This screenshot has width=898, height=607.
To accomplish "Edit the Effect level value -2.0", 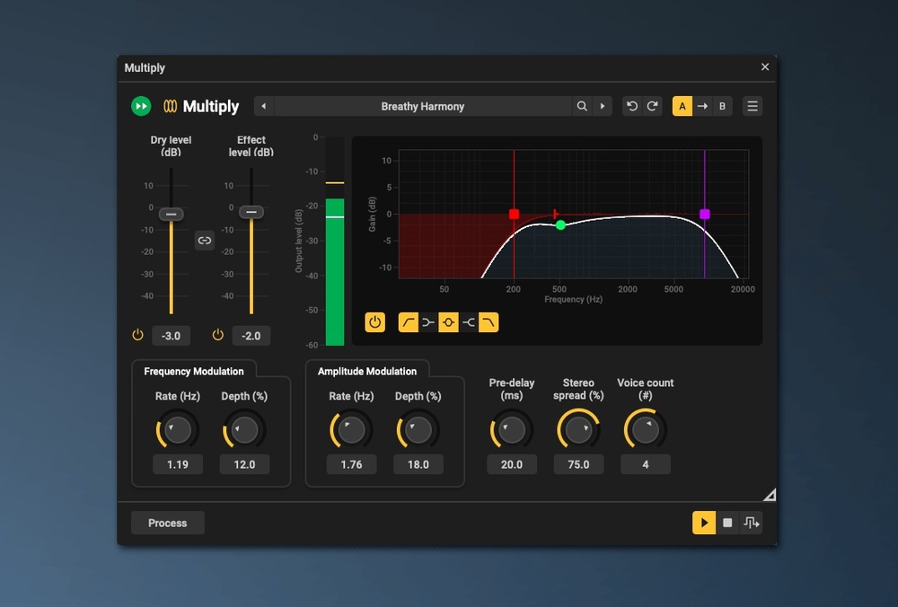I will coord(251,336).
